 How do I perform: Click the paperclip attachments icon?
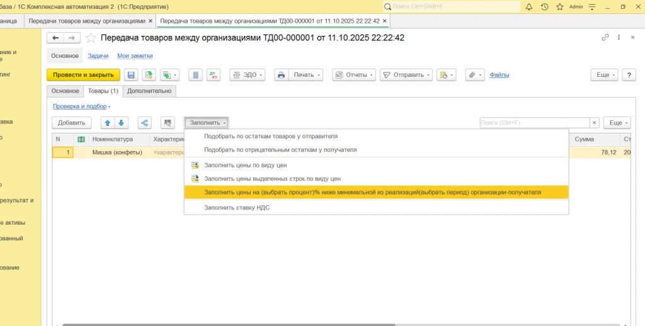475,75
